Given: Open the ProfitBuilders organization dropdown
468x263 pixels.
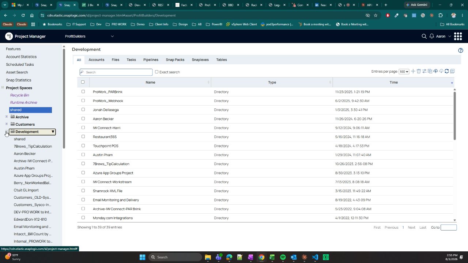Looking at the screenshot, I should [x=89, y=36].
